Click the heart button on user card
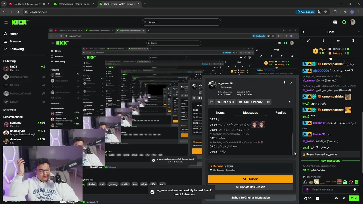 pyautogui.click(x=211, y=102)
